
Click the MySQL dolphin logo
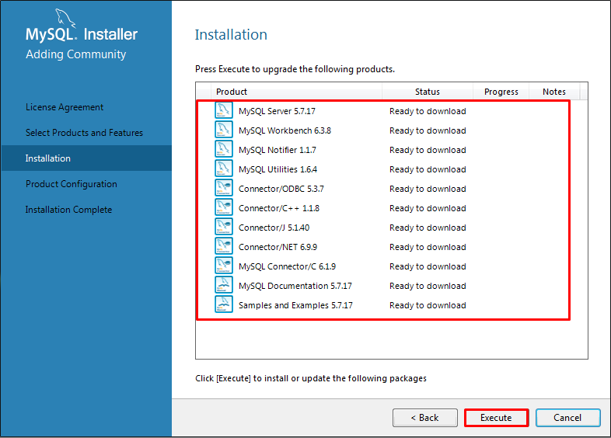65,18
